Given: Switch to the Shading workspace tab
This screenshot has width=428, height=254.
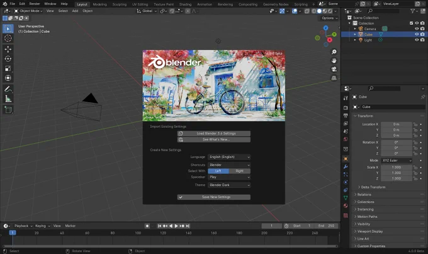Looking at the screenshot, I should (x=185, y=4).
